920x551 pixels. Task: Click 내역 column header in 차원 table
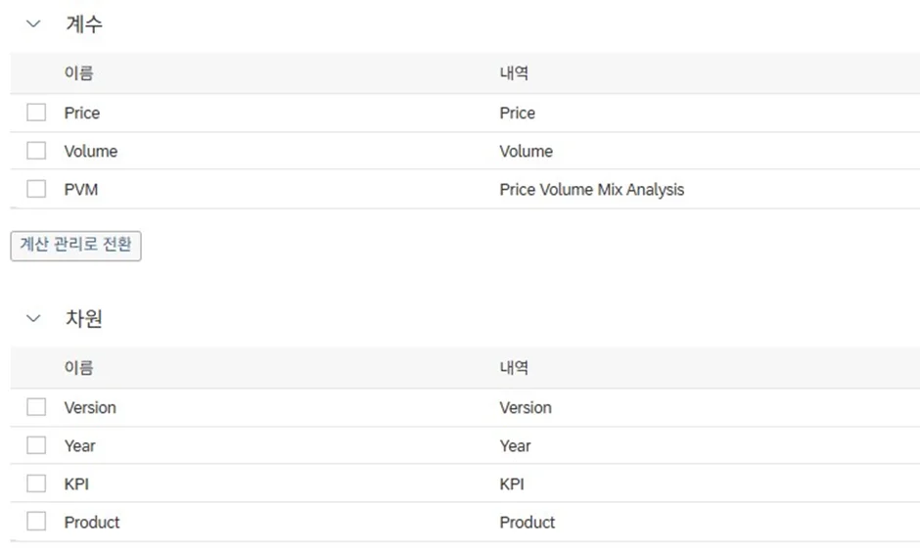coord(514,368)
